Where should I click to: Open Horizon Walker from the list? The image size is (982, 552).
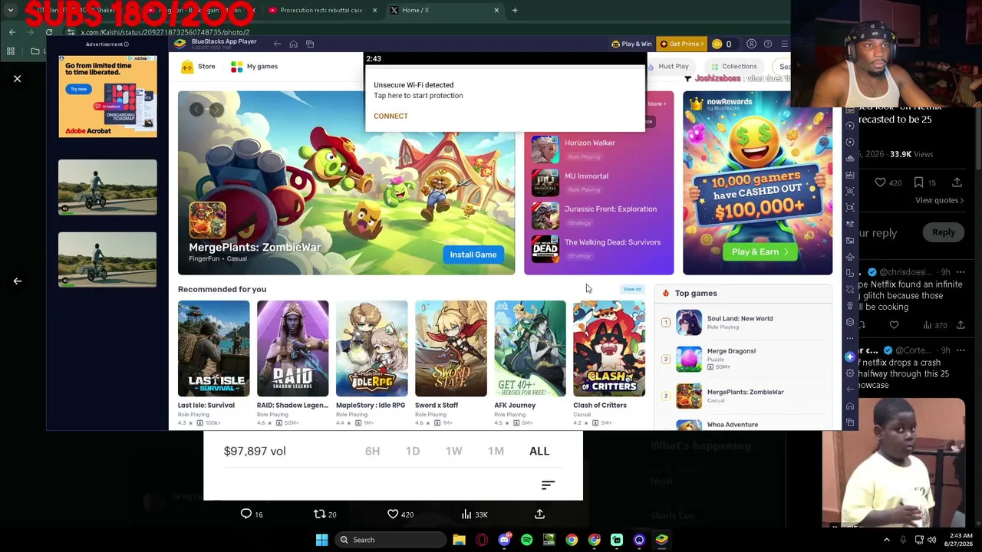(x=598, y=149)
